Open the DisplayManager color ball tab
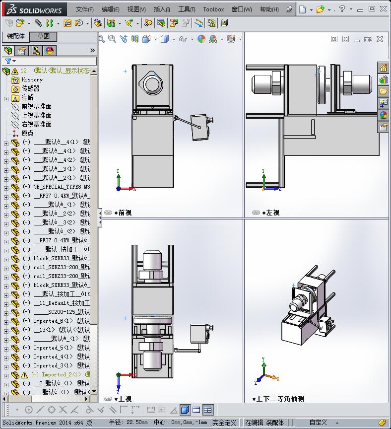 click(x=50, y=51)
